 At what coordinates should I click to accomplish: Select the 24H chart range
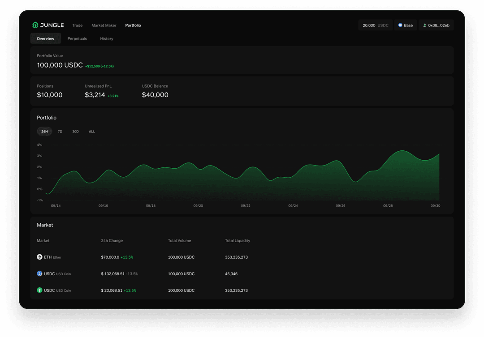coord(44,132)
